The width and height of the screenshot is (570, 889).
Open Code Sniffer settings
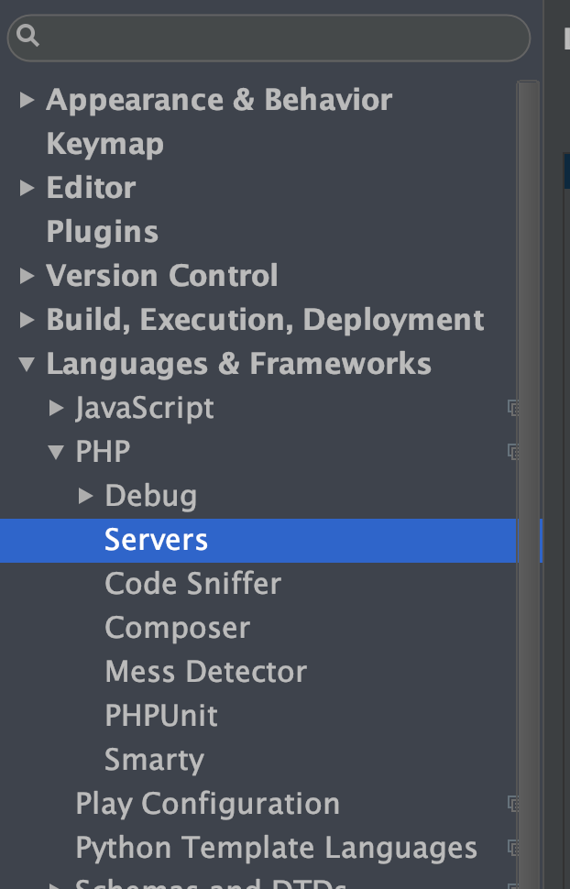click(192, 584)
